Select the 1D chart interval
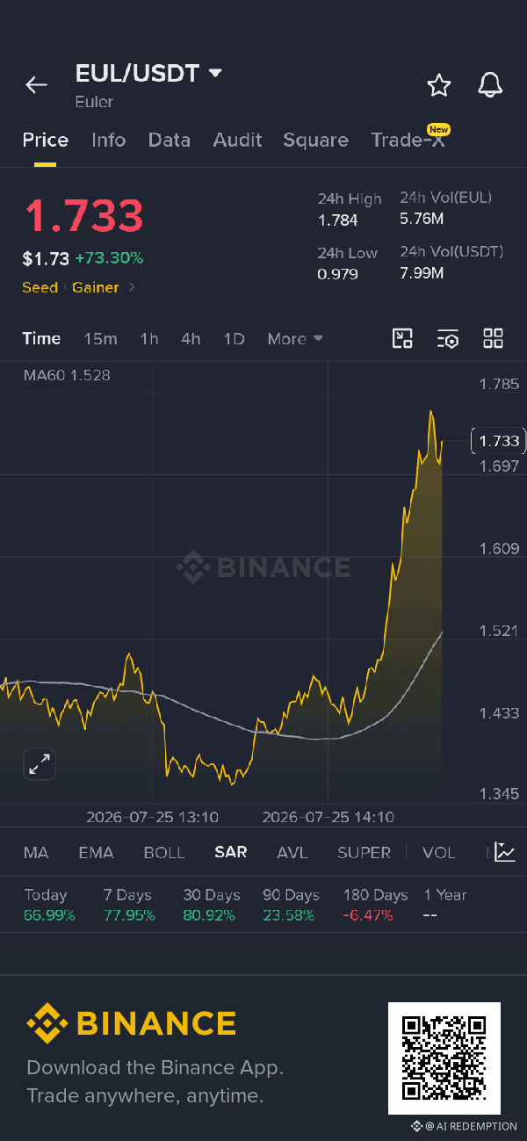 point(234,338)
